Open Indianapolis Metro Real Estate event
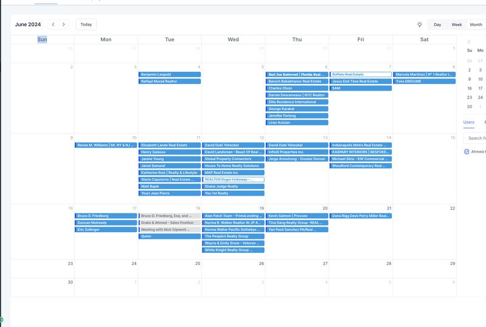 pos(360,145)
